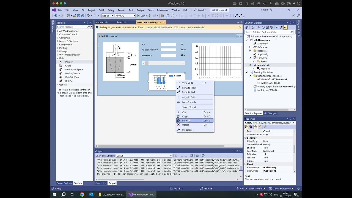Screen dimensions: 352x198
Task: Collapse the Behavior category in Properties
Action: 246,138
